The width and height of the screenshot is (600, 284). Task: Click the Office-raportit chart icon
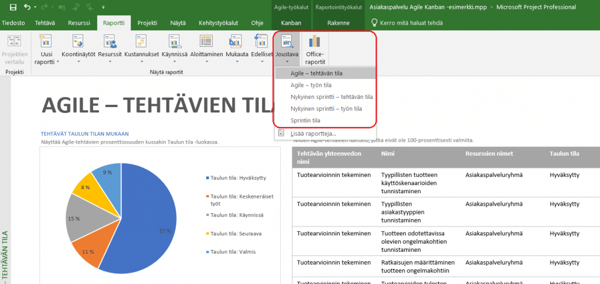(x=315, y=41)
